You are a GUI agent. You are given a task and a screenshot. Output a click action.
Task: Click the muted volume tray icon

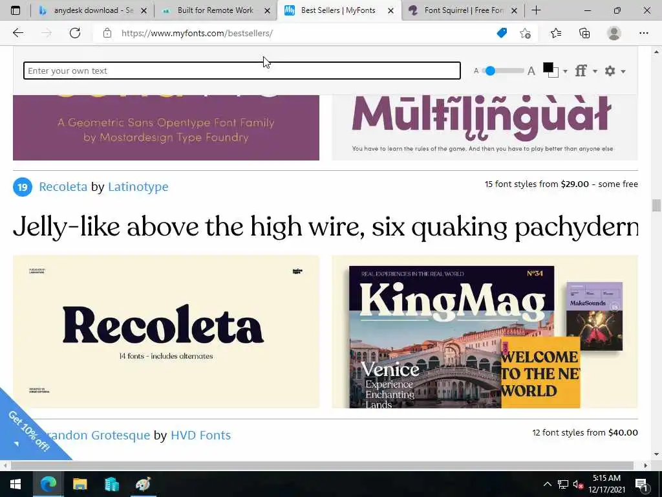coord(578,484)
